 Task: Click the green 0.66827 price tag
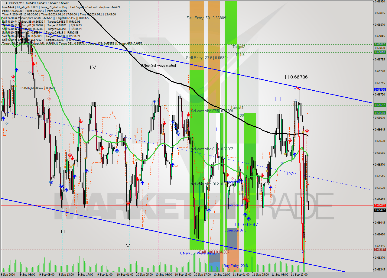380,44
